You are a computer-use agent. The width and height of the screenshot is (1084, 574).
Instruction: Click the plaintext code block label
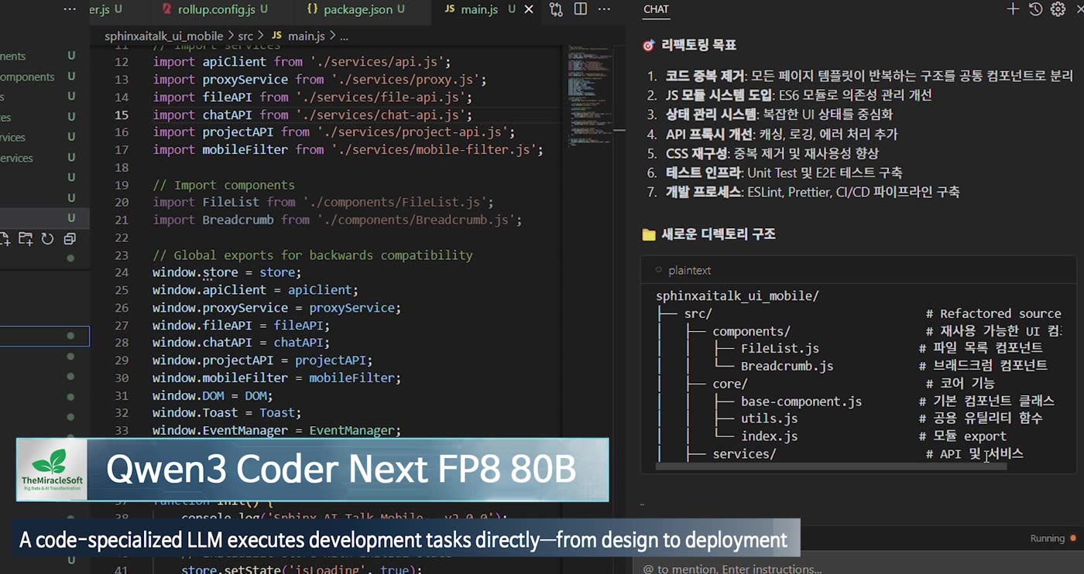click(x=689, y=270)
